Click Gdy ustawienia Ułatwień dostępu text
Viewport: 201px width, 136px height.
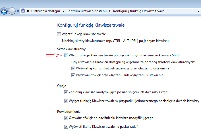133,62
